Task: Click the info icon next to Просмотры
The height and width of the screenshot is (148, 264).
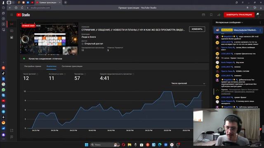Action: 85,74
